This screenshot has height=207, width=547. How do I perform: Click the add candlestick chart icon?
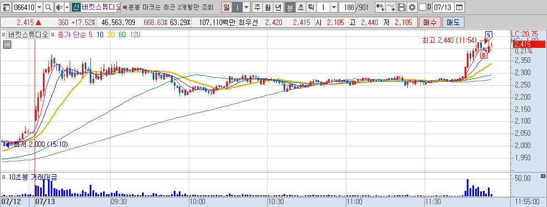pos(380,7)
